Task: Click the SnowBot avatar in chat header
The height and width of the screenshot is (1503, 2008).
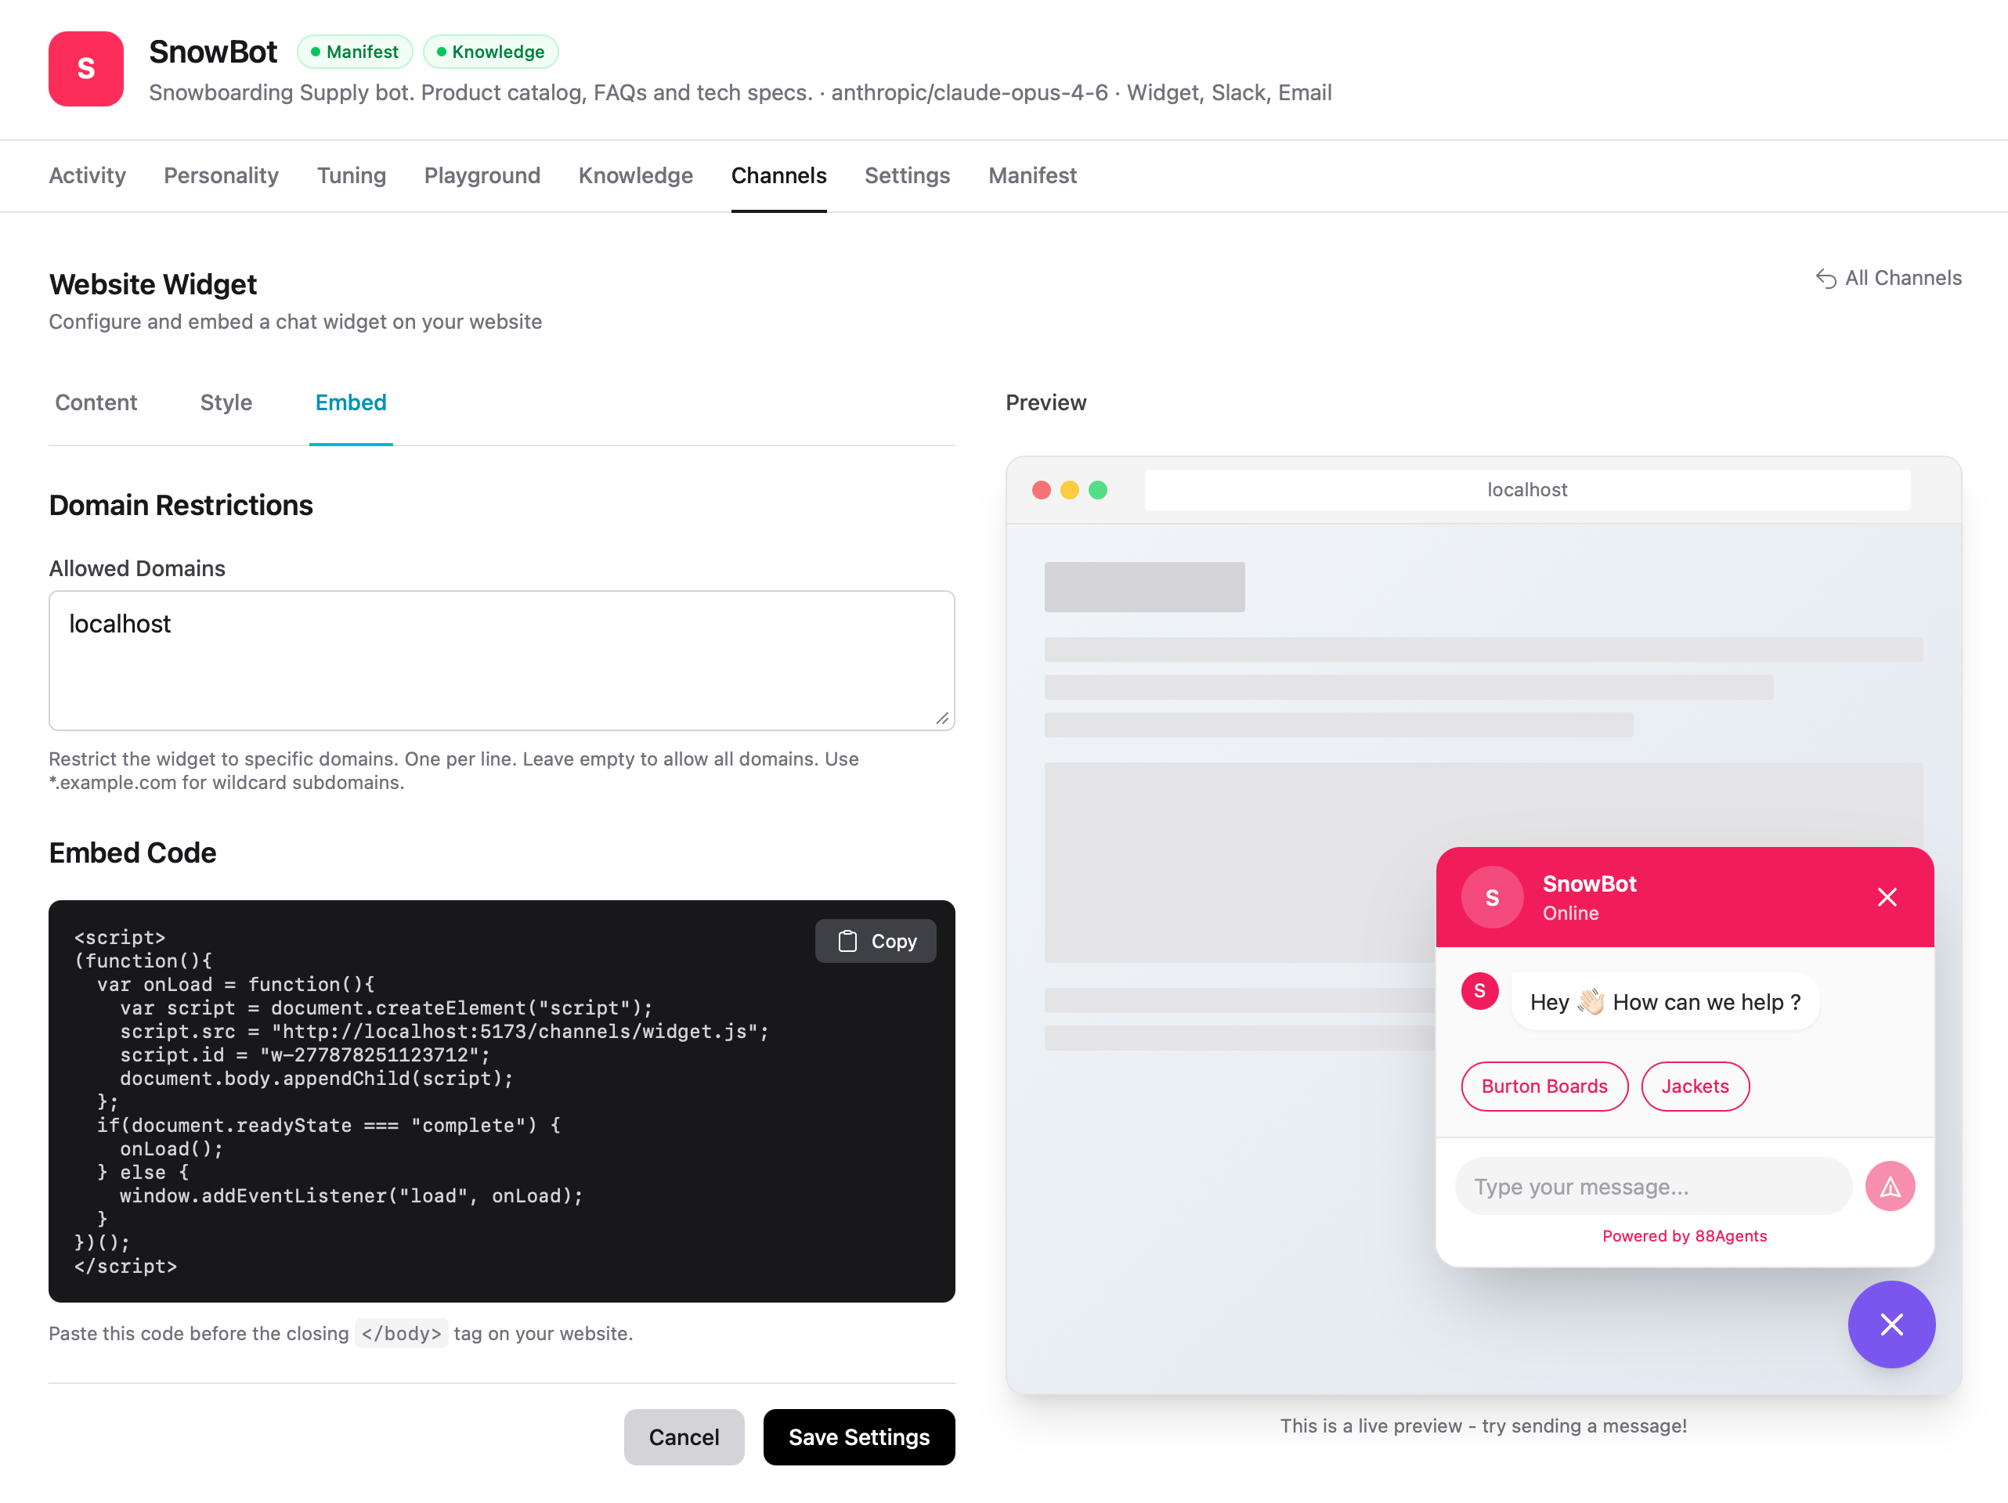Action: click(1491, 897)
